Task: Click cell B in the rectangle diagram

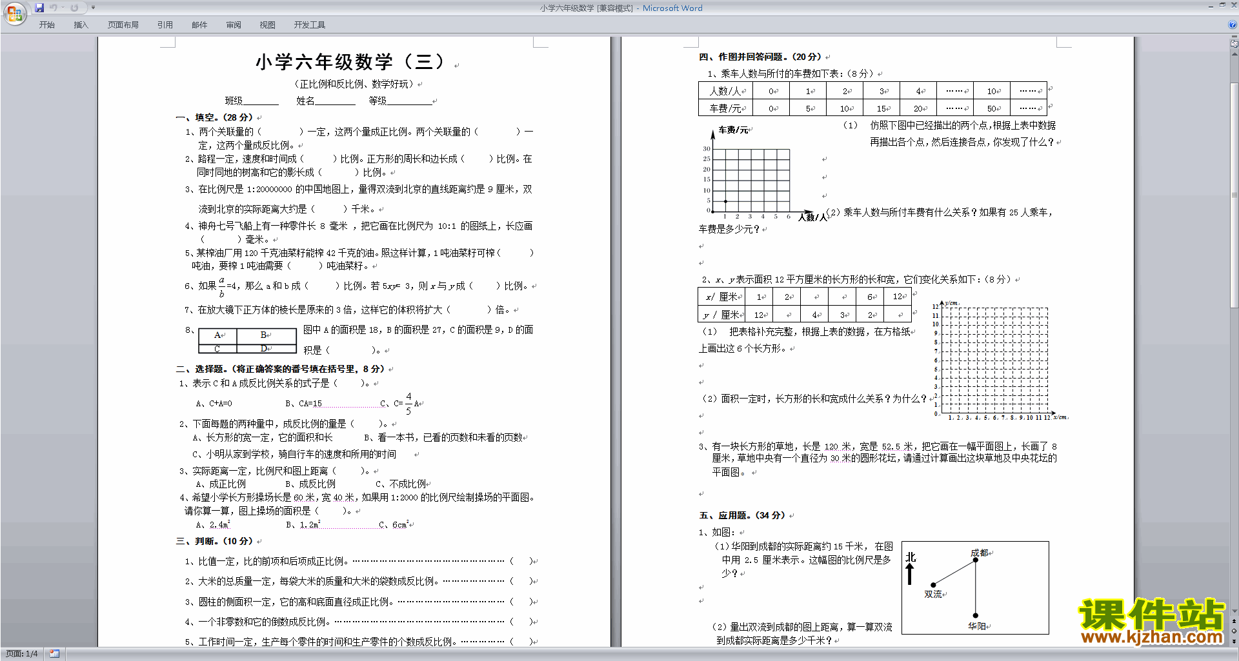Action: 267,335
